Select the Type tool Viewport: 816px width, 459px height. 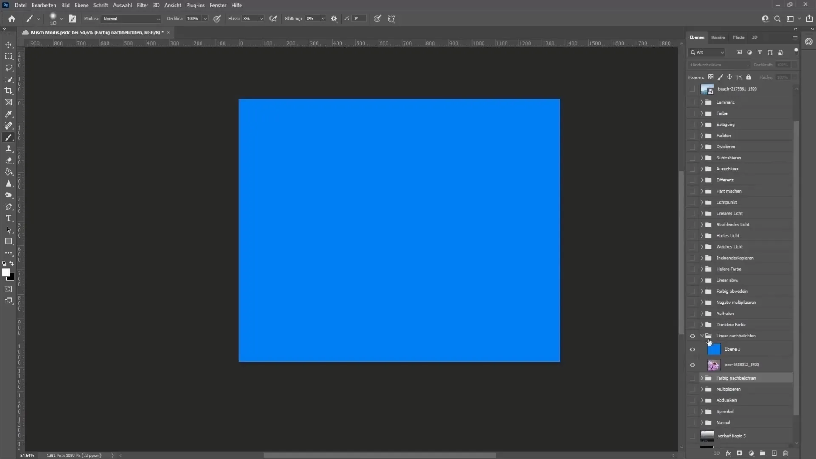click(8, 218)
